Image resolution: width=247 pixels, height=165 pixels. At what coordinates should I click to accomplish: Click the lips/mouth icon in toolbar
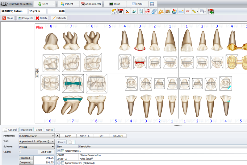click(x=188, y=11)
